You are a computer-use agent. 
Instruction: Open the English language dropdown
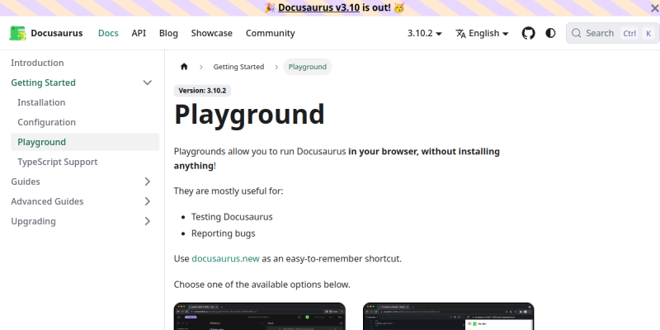(482, 33)
